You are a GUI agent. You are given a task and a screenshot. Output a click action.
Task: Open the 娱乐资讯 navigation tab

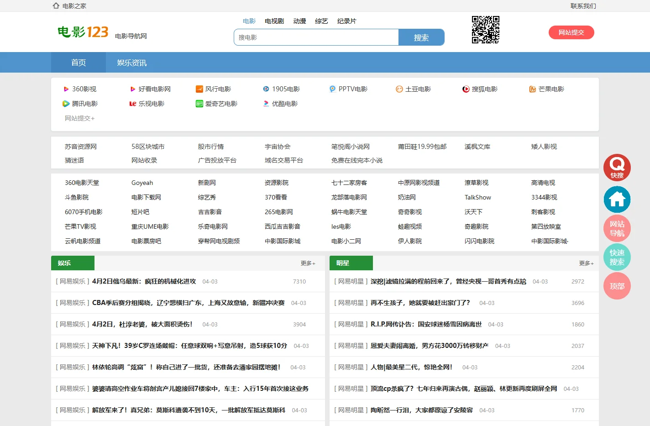pos(132,63)
